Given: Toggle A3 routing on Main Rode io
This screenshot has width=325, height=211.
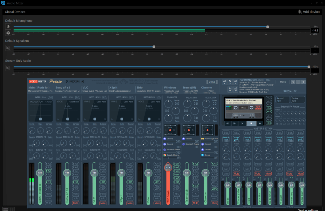Looking at the screenshot, I should coord(49,171).
